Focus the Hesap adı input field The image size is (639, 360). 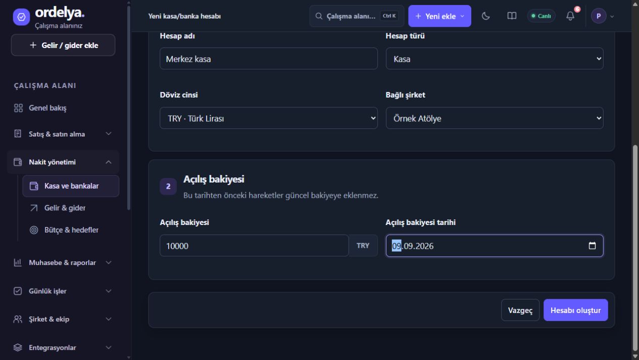click(x=269, y=59)
